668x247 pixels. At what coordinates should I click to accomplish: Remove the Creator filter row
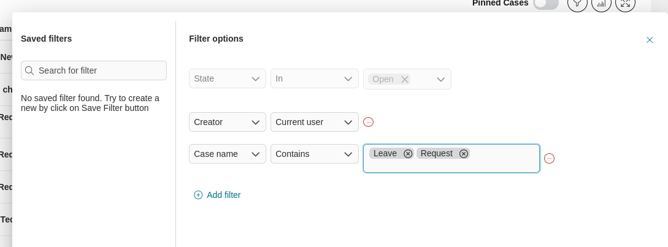click(368, 122)
